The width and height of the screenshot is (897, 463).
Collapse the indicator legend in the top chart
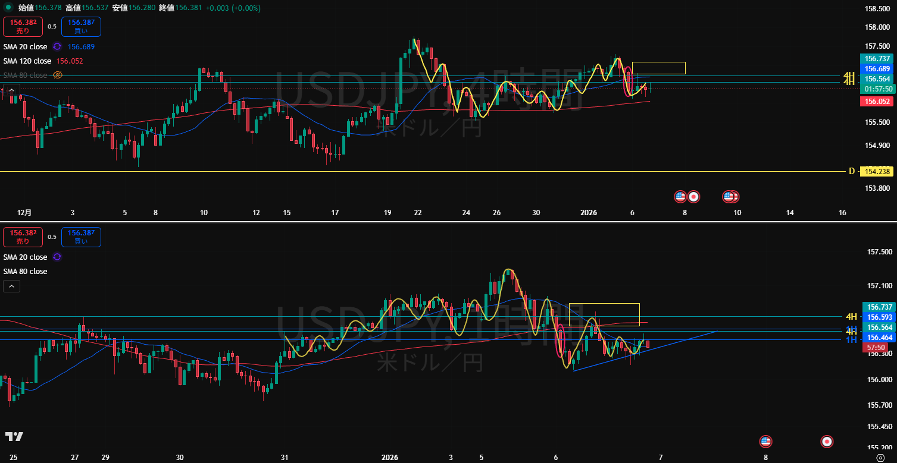click(x=11, y=90)
